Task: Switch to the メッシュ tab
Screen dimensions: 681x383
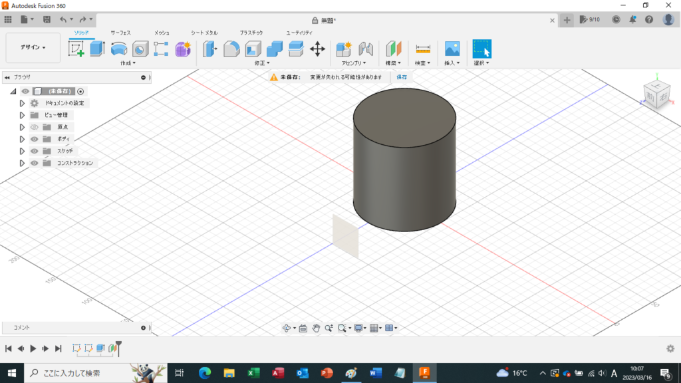Action: click(x=162, y=33)
